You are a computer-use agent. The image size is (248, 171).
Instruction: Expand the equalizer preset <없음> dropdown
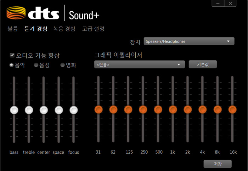[x=140, y=64]
